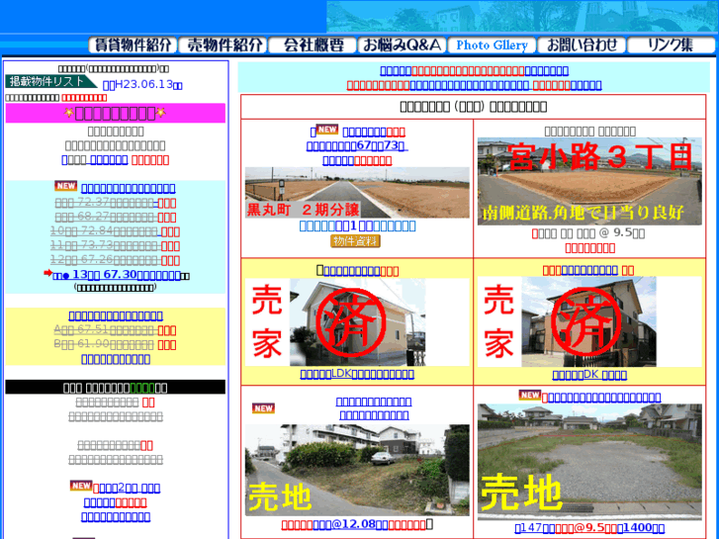Open the 黒丸町 2期分譲 land photo

point(357,193)
